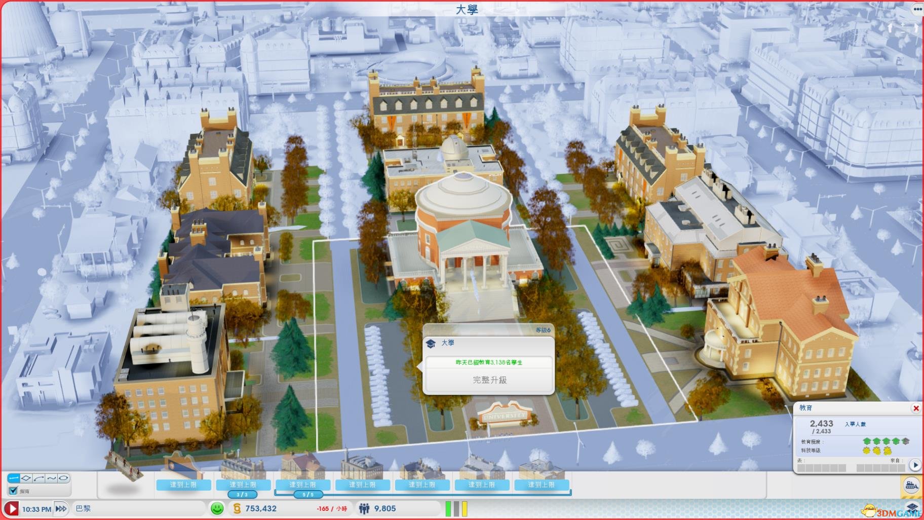Image resolution: width=924 pixels, height=520 pixels.
Task: Select the freeform curve road tool
Action: [51, 478]
